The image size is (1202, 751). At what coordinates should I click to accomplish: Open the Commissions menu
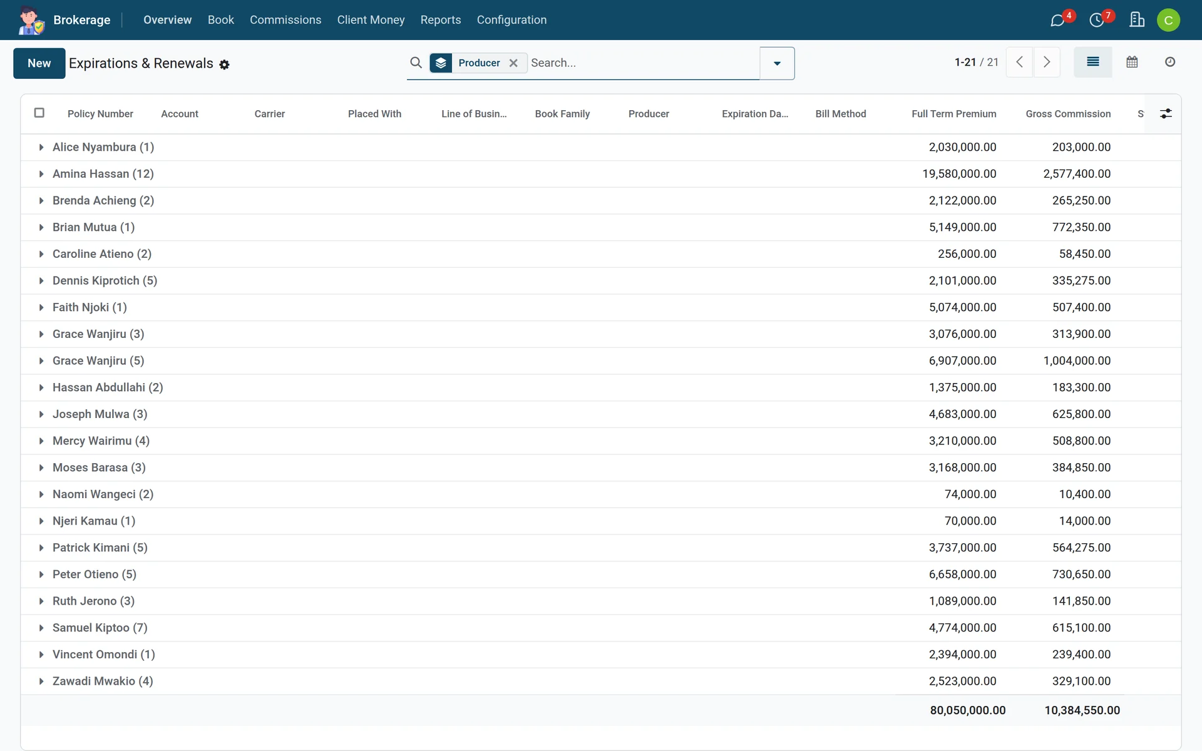pyautogui.click(x=285, y=20)
